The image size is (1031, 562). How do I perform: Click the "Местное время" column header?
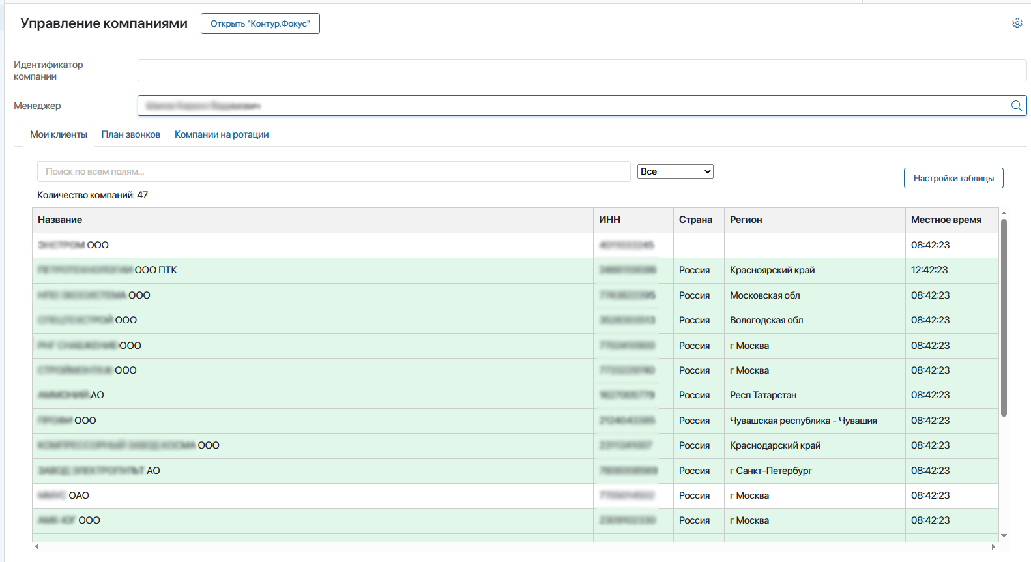[946, 220]
